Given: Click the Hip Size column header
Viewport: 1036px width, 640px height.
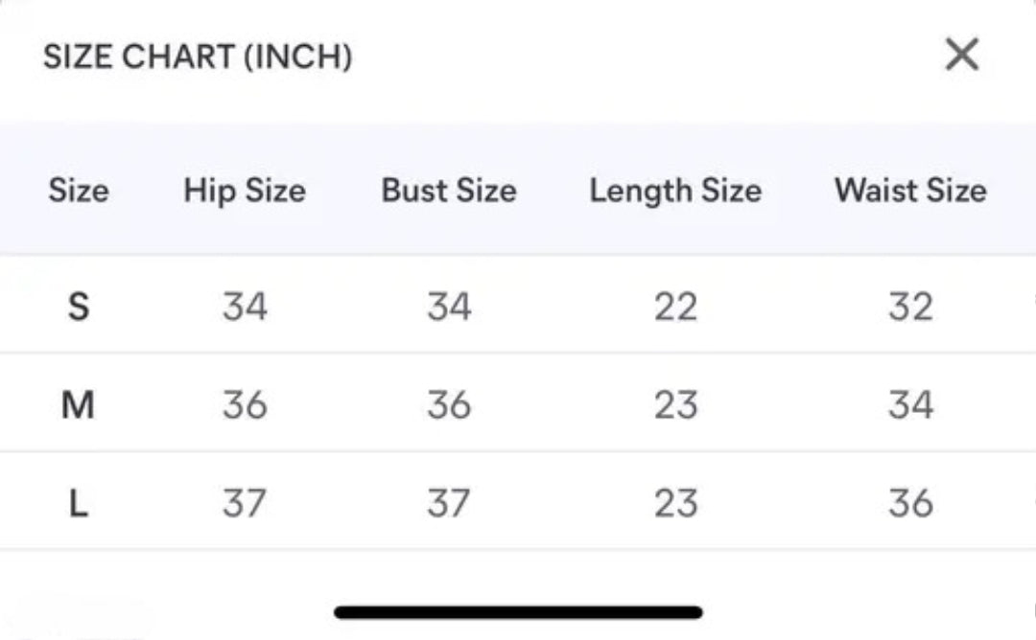Looking at the screenshot, I should (245, 191).
